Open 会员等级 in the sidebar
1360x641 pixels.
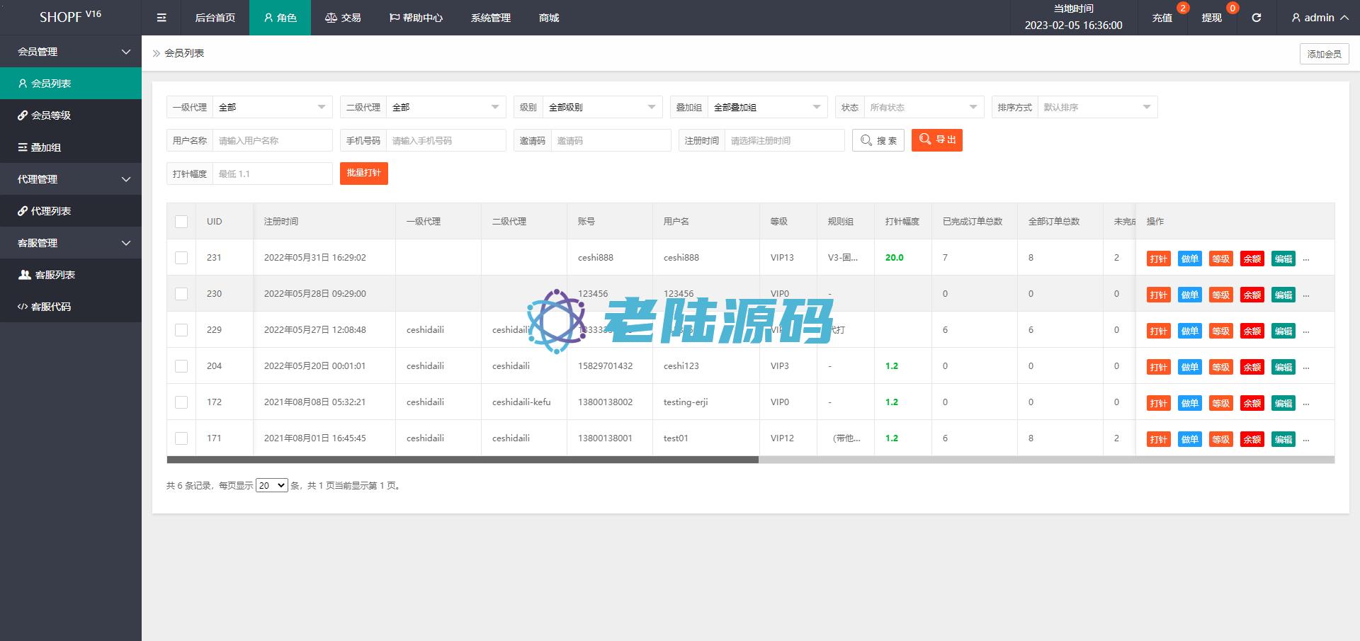[51, 115]
